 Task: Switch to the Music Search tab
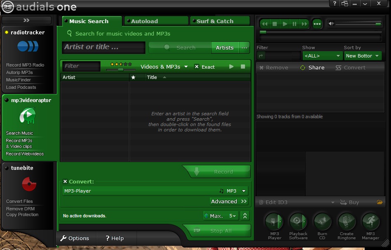coord(92,21)
